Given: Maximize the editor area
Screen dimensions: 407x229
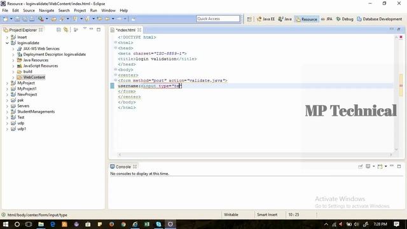Looking at the screenshot, I should click(399, 29).
